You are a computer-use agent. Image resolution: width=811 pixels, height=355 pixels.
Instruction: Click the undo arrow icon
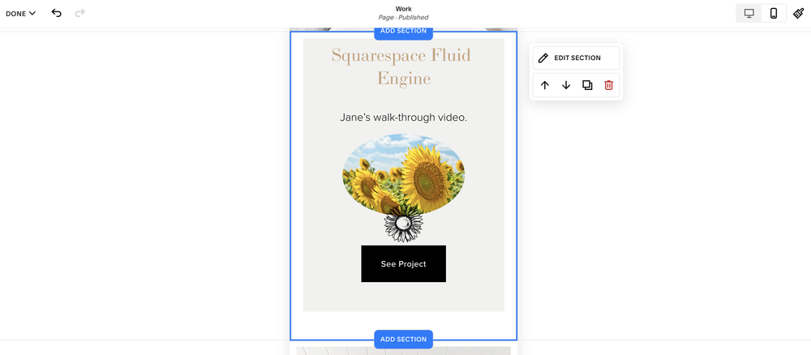point(57,13)
